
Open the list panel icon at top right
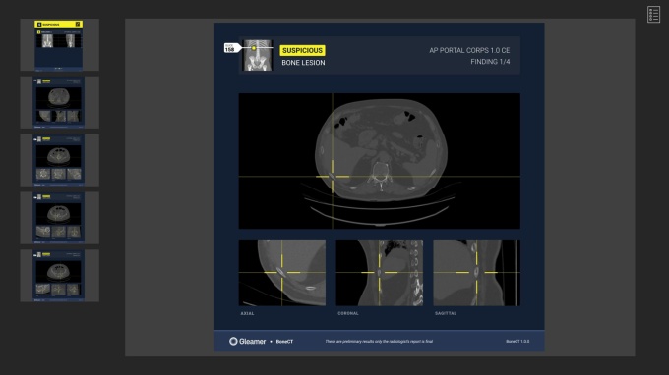(x=653, y=15)
